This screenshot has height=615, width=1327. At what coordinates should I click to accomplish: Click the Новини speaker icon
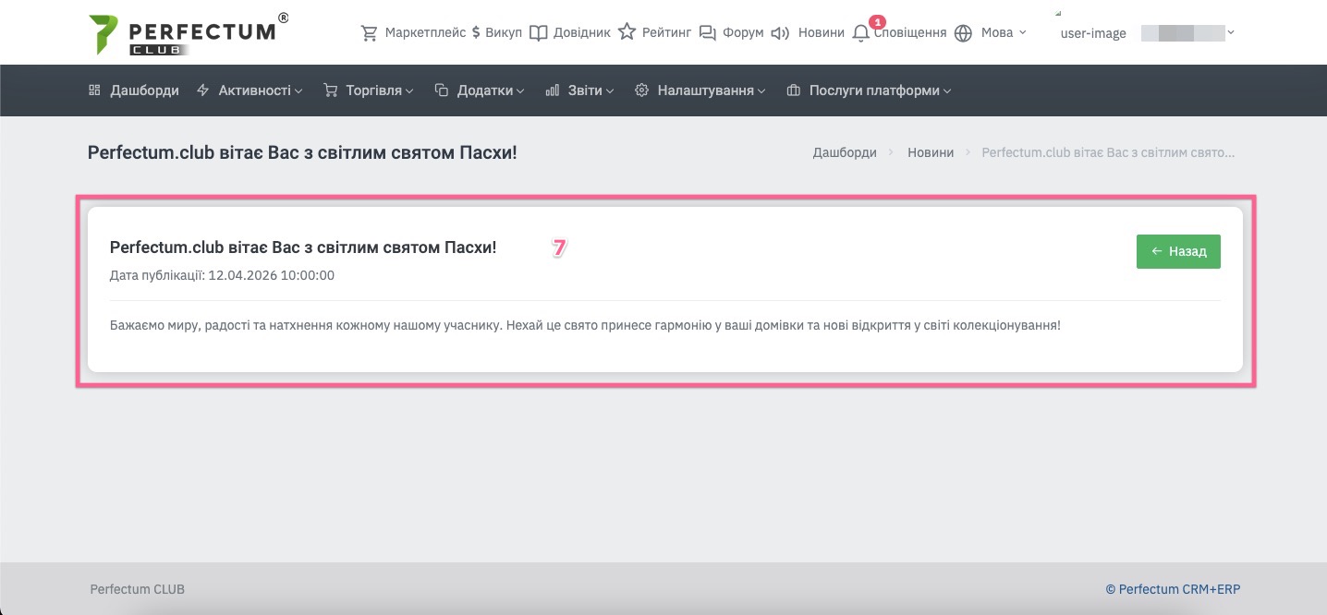click(781, 33)
